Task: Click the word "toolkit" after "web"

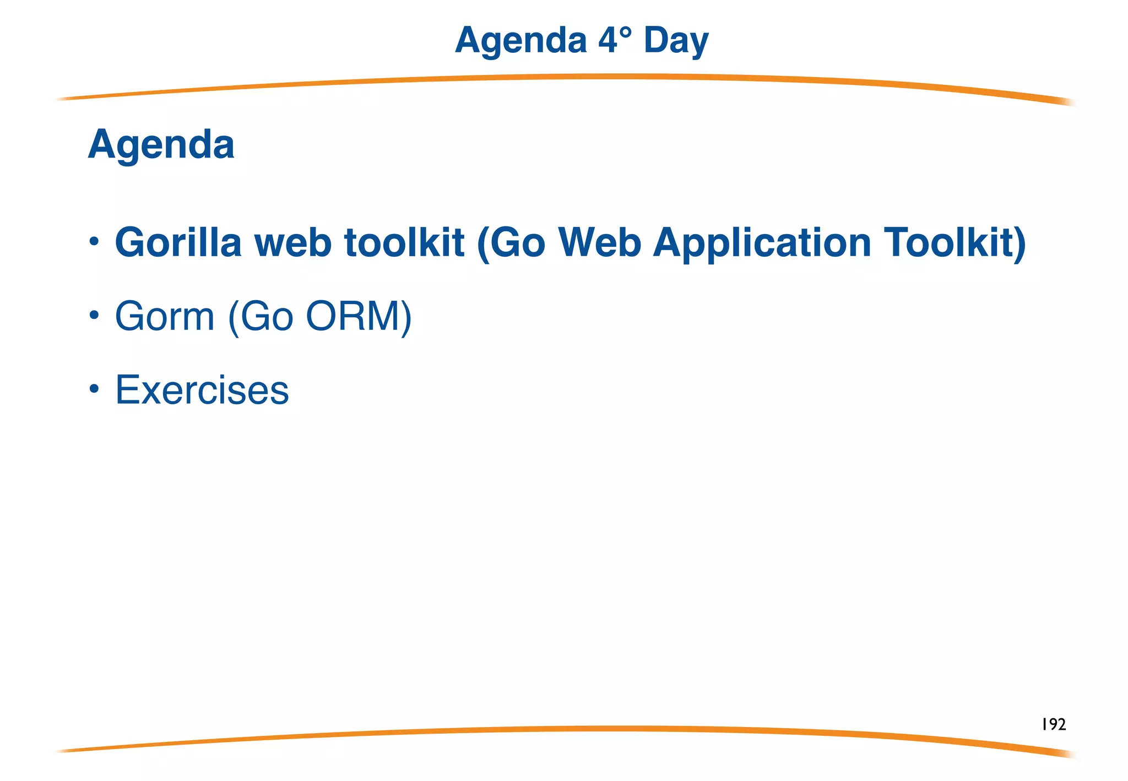Action: pos(404,242)
